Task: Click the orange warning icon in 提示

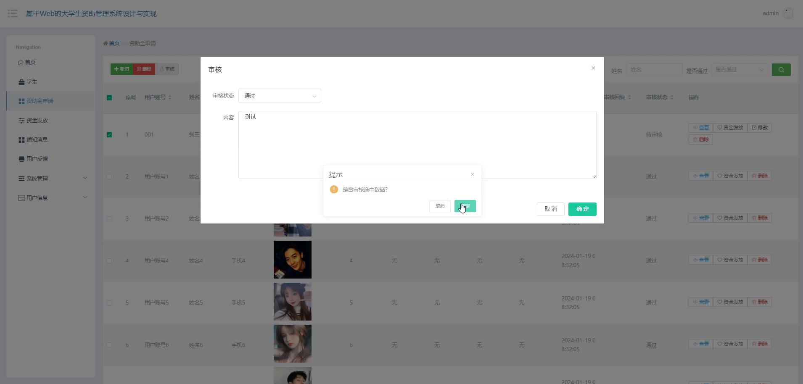Action: click(334, 189)
